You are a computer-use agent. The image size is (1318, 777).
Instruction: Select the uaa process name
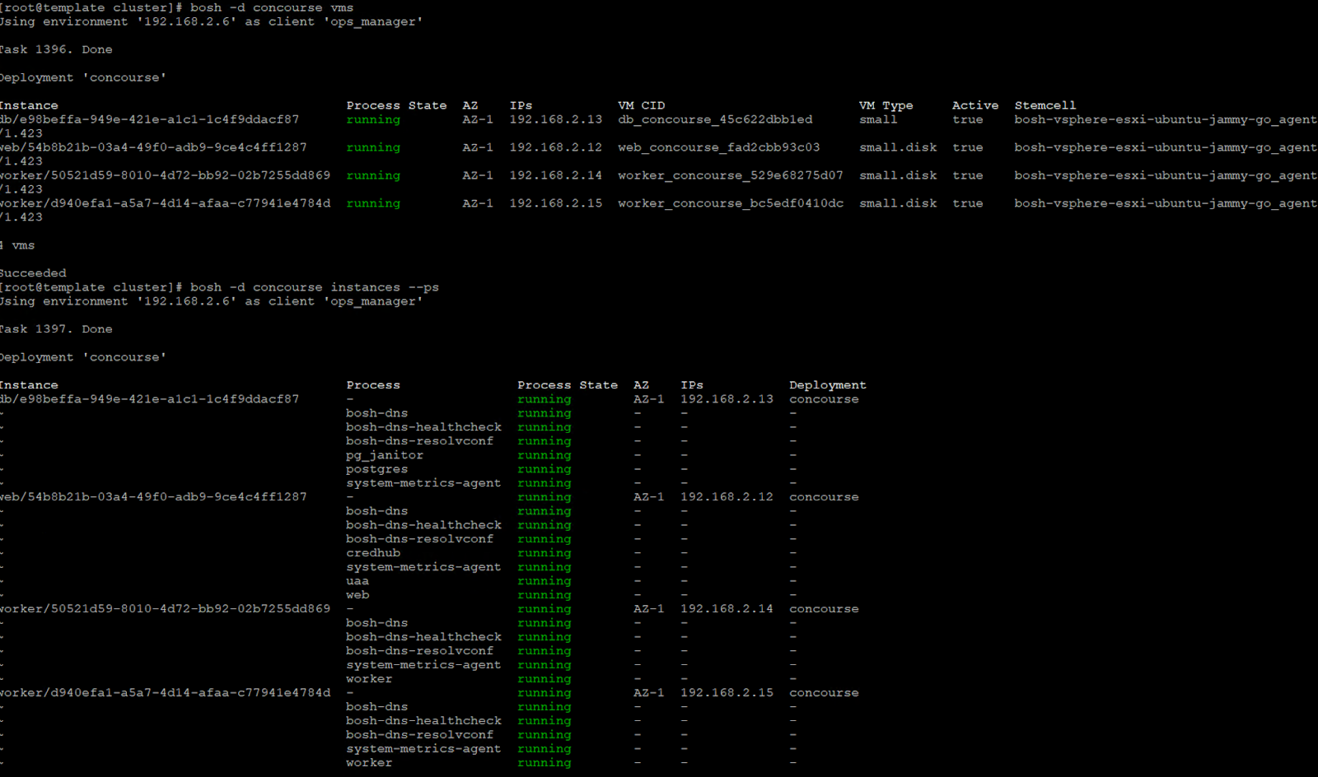click(358, 581)
